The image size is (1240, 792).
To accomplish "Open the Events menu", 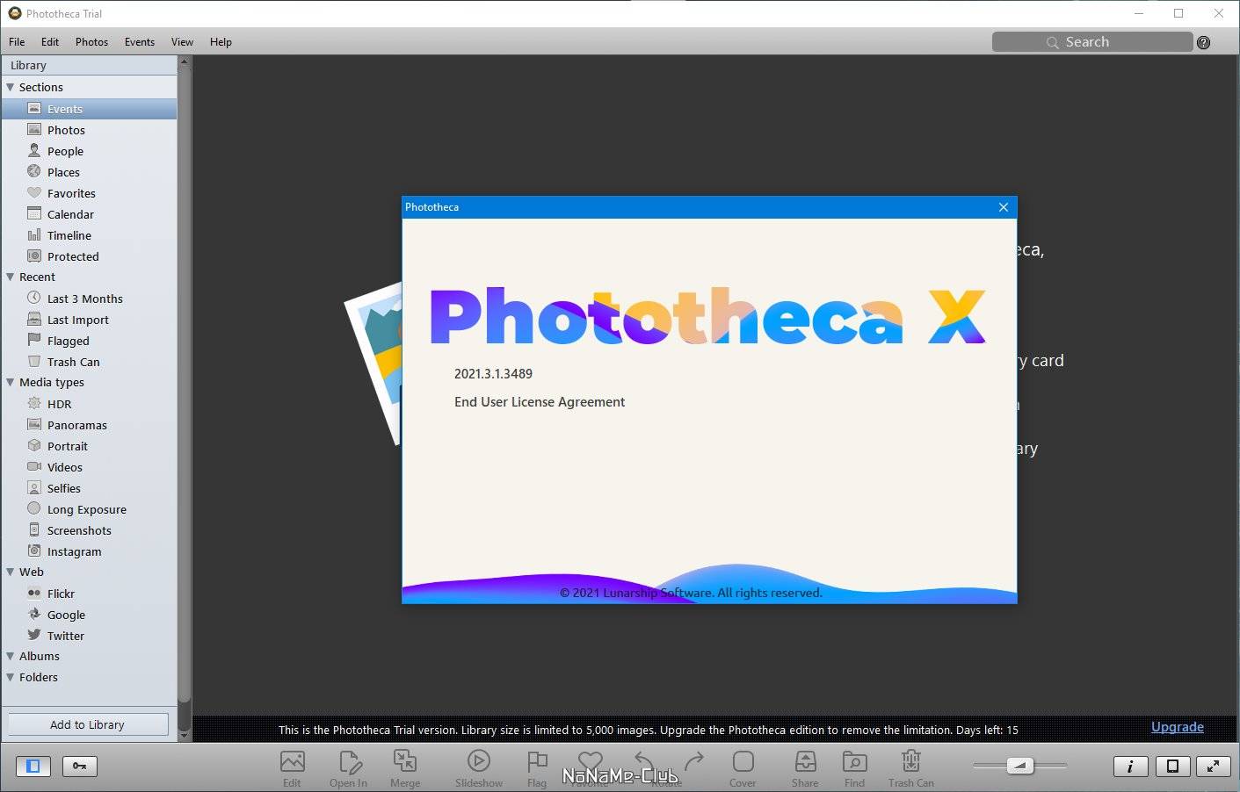I will click(140, 42).
